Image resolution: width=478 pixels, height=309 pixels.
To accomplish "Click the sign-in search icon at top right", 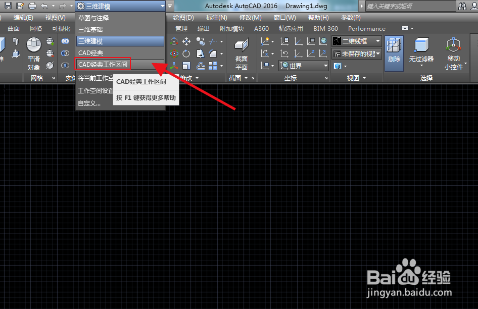I will point(463,6).
